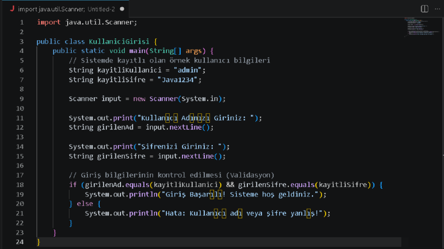Click the Java file icon on the tab
The width and height of the screenshot is (444, 249).
12,9
